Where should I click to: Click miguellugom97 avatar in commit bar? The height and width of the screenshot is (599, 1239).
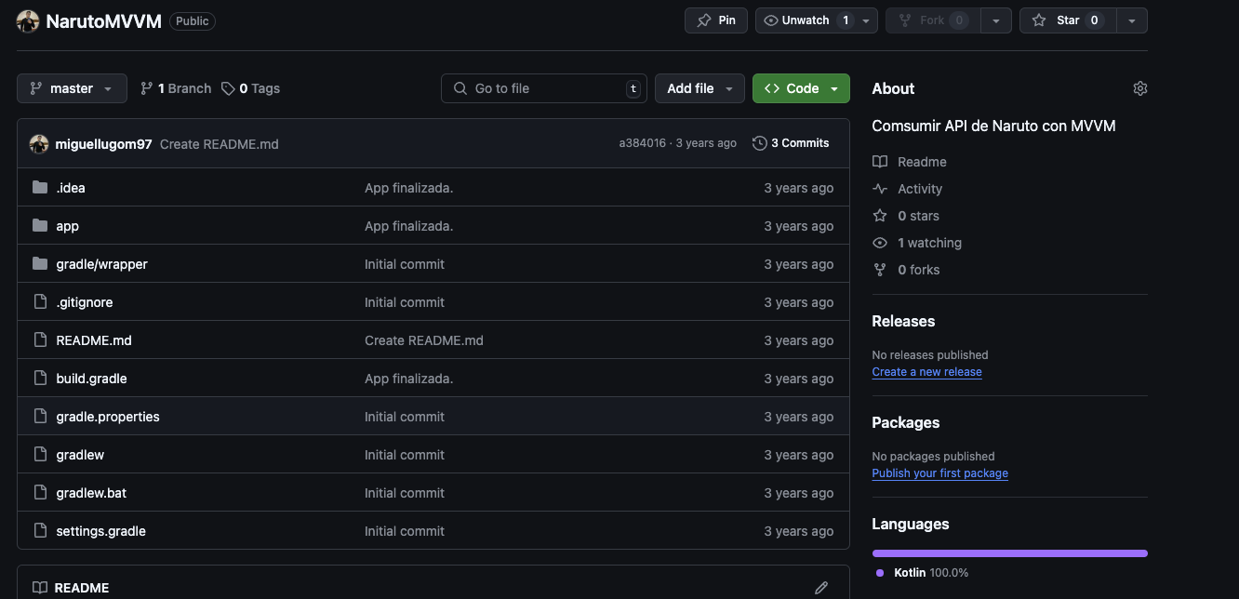click(x=39, y=143)
